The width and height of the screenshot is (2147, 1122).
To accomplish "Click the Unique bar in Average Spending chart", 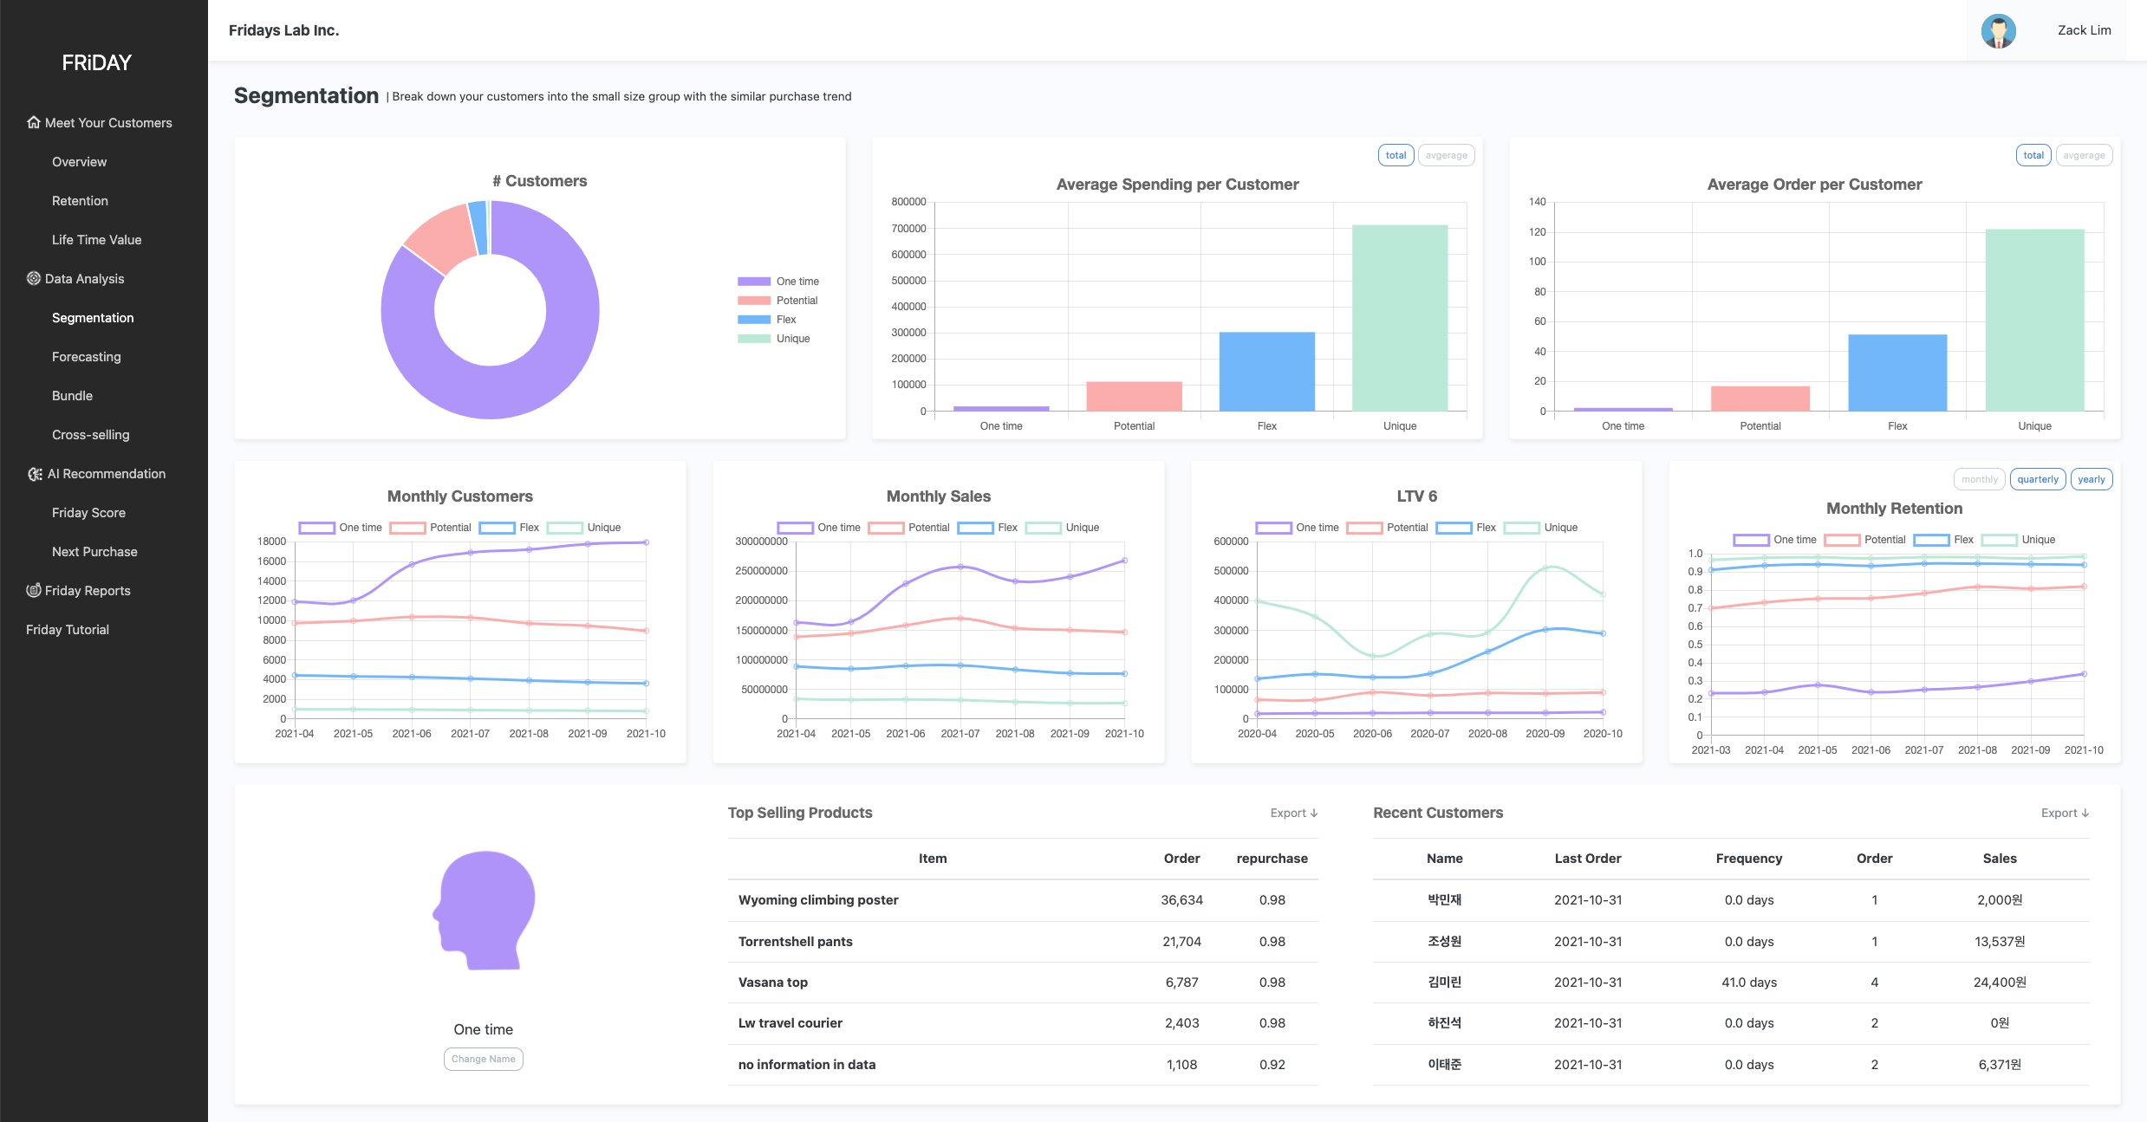I will 1400,318.
